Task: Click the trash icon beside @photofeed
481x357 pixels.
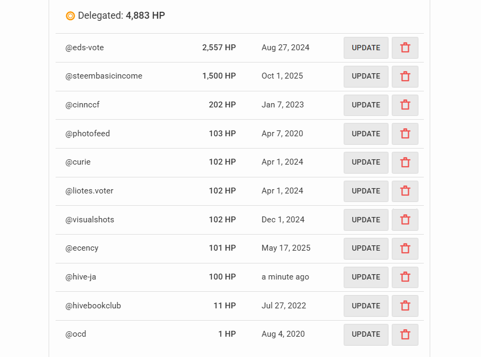Action: pyautogui.click(x=405, y=134)
